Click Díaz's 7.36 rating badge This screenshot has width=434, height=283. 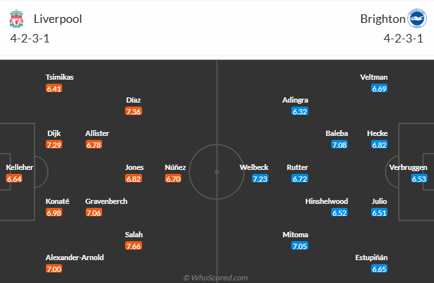(x=134, y=111)
